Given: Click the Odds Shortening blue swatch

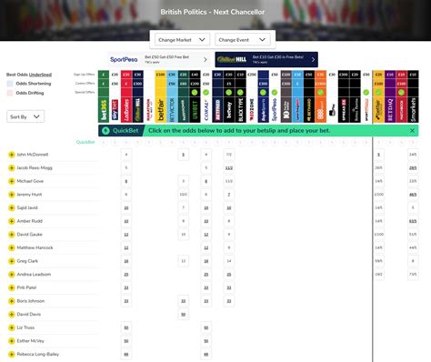Looking at the screenshot, I should coord(10,84).
